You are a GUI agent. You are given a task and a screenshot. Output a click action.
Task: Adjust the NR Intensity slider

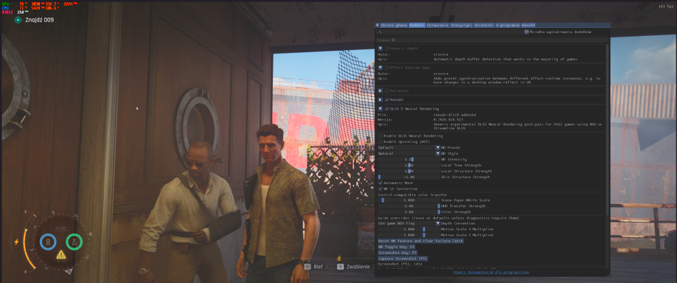tap(409, 159)
